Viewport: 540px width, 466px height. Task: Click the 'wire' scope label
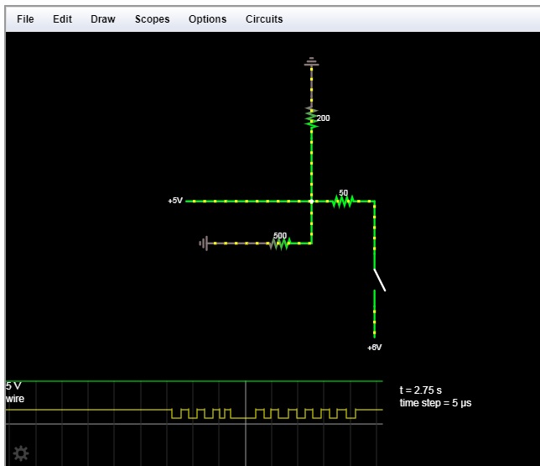click(15, 399)
